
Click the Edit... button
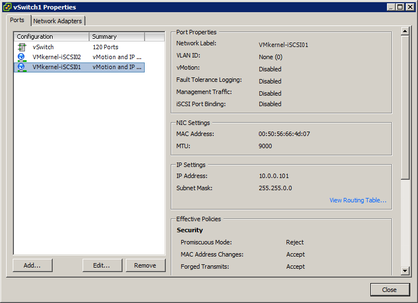coord(102,265)
